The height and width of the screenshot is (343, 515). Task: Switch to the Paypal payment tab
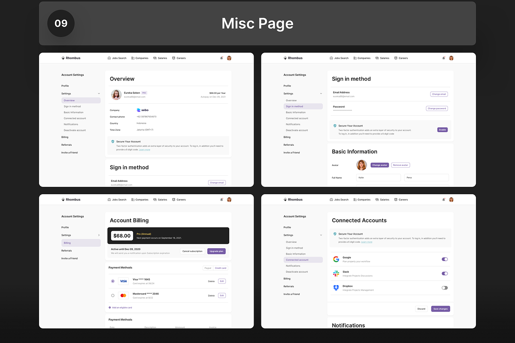pos(208,268)
